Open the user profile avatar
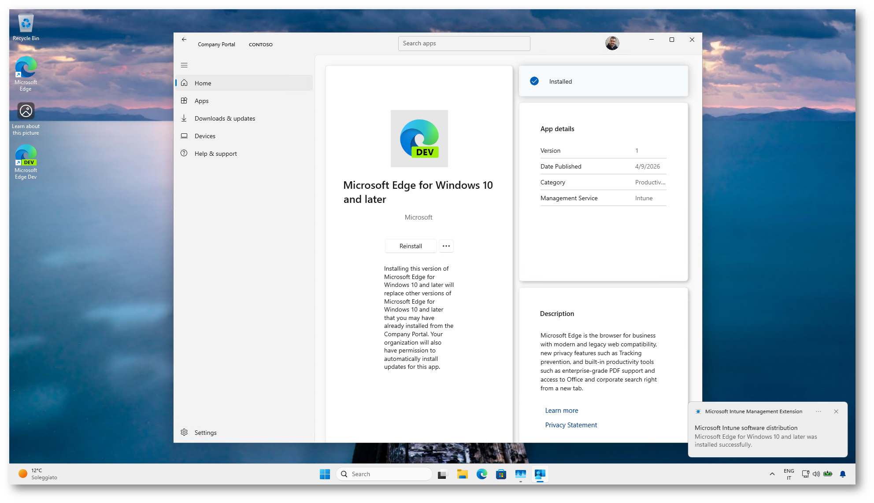 click(612, 43)
